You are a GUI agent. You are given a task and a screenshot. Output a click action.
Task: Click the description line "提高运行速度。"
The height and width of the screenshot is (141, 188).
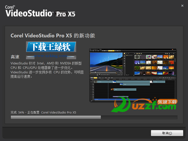[21, 77]
